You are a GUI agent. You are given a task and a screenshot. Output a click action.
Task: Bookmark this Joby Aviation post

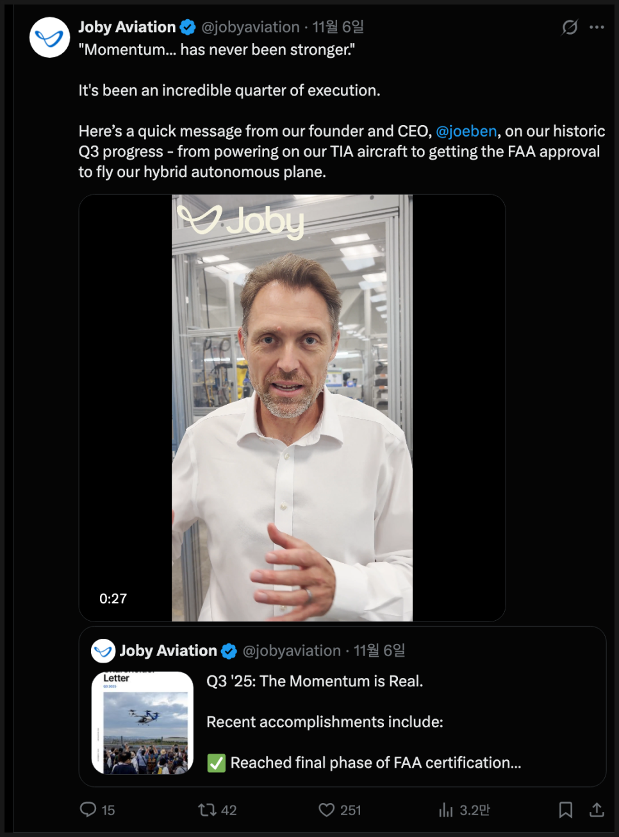click(565, 810)
